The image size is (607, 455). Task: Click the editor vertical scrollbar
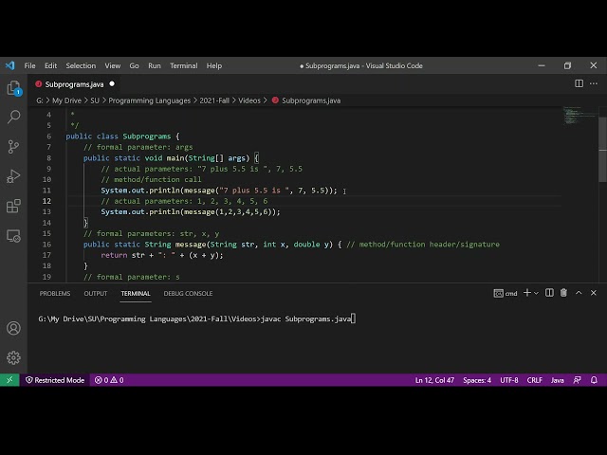(603, 150)
